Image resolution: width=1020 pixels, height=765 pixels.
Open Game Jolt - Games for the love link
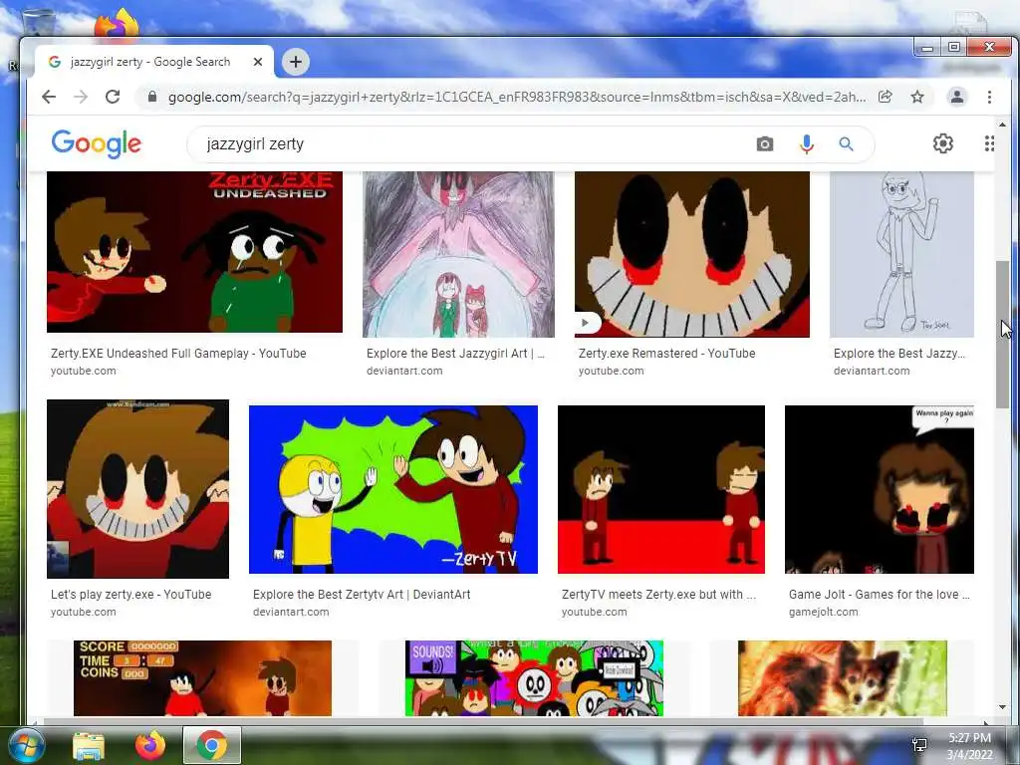point(880,594)
